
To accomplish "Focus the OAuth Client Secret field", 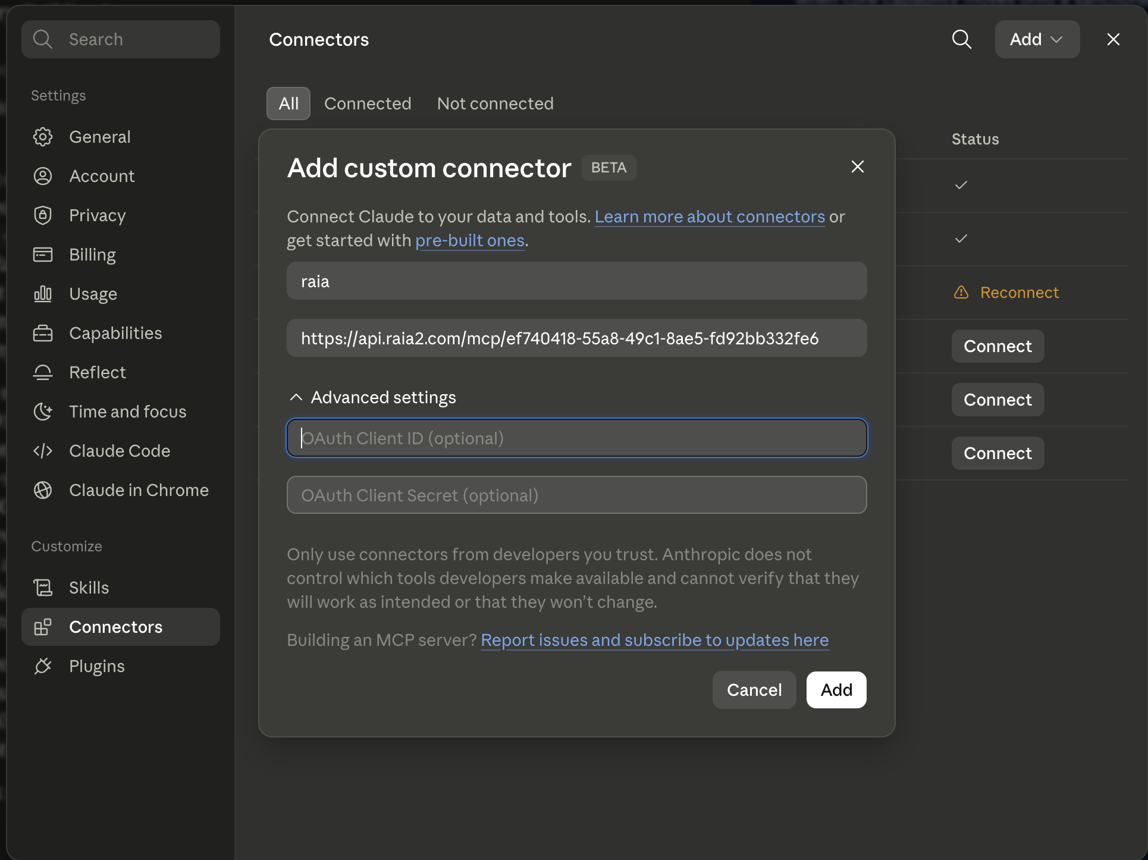I will [x=577, y=495].
